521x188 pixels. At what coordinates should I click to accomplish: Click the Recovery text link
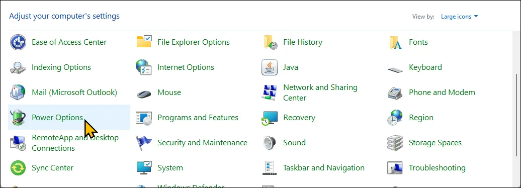(x=299, y=118)
